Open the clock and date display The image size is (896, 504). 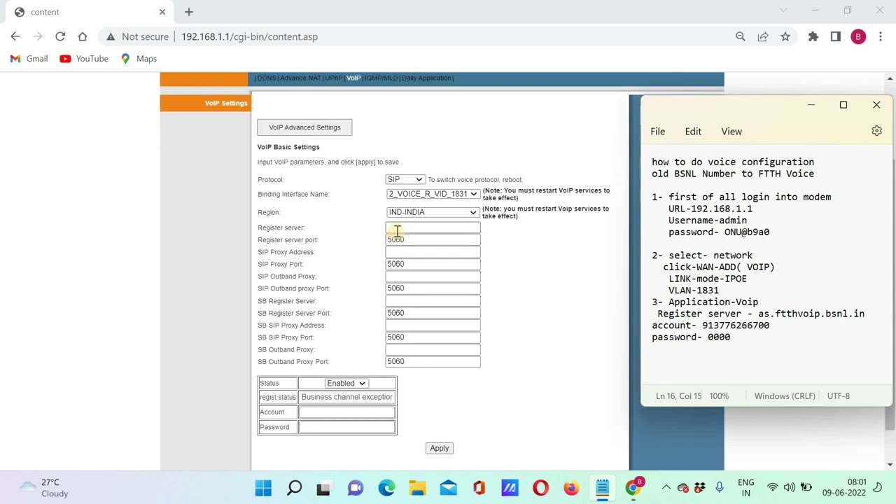[x=844, y=488]
